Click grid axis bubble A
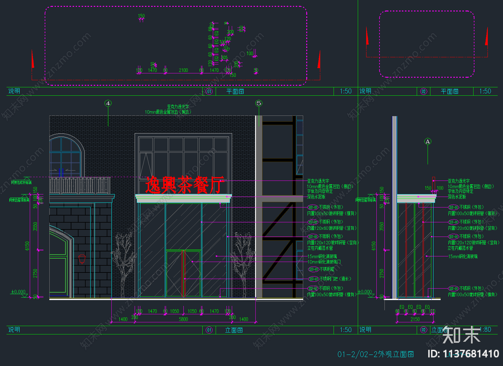This screenshot has height=366, width=503. pyautogui.click(x=428, y=142)
